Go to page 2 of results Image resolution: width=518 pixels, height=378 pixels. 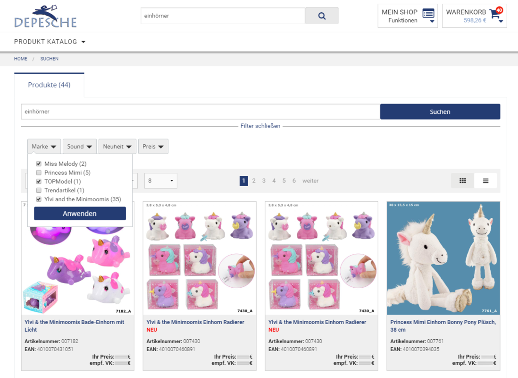[x=254, y=180]
